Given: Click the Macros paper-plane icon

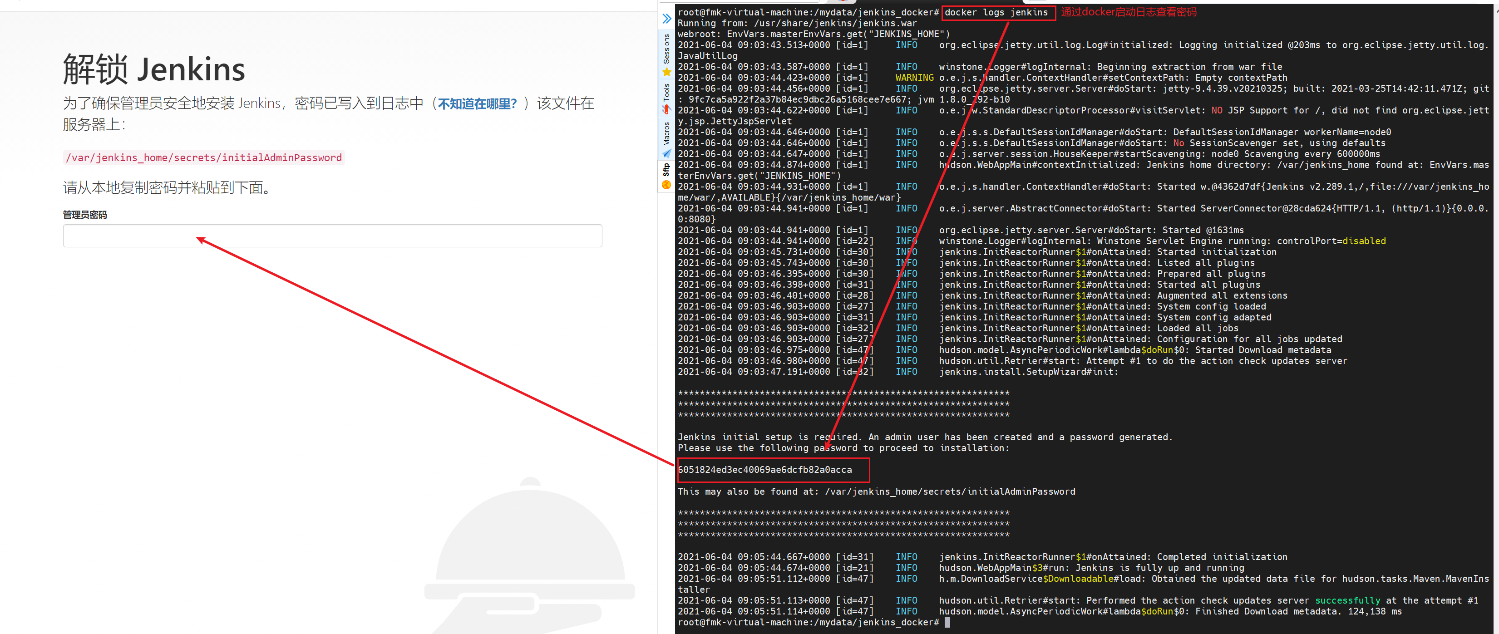Looking at the screenshot, I should click(x=666, y=153).
